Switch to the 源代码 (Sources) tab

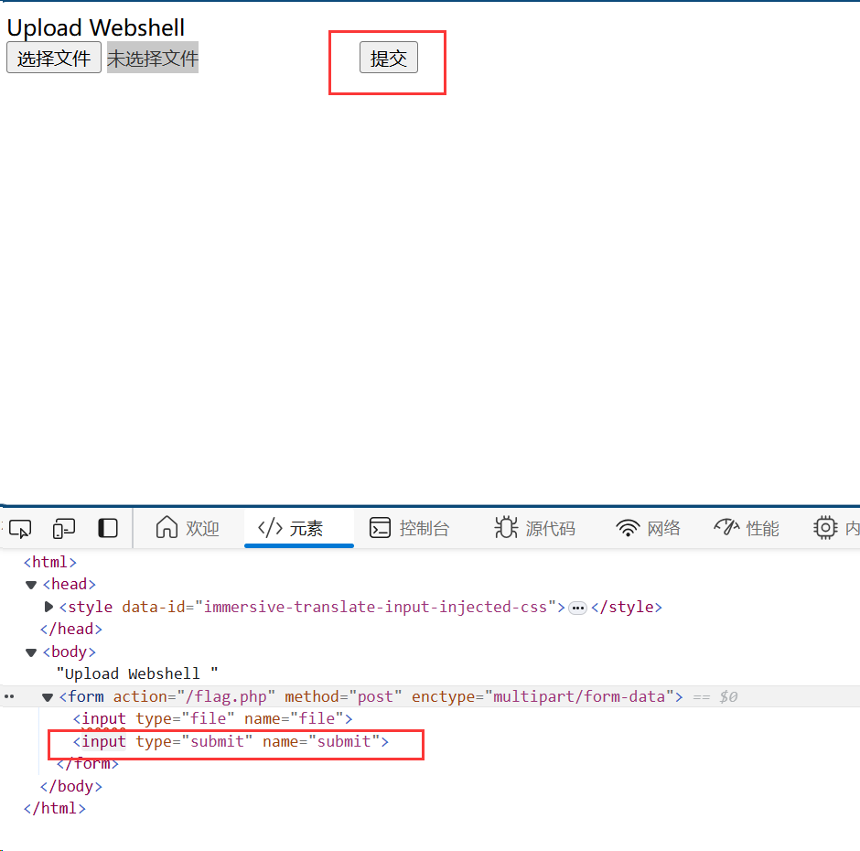point(534,528)
